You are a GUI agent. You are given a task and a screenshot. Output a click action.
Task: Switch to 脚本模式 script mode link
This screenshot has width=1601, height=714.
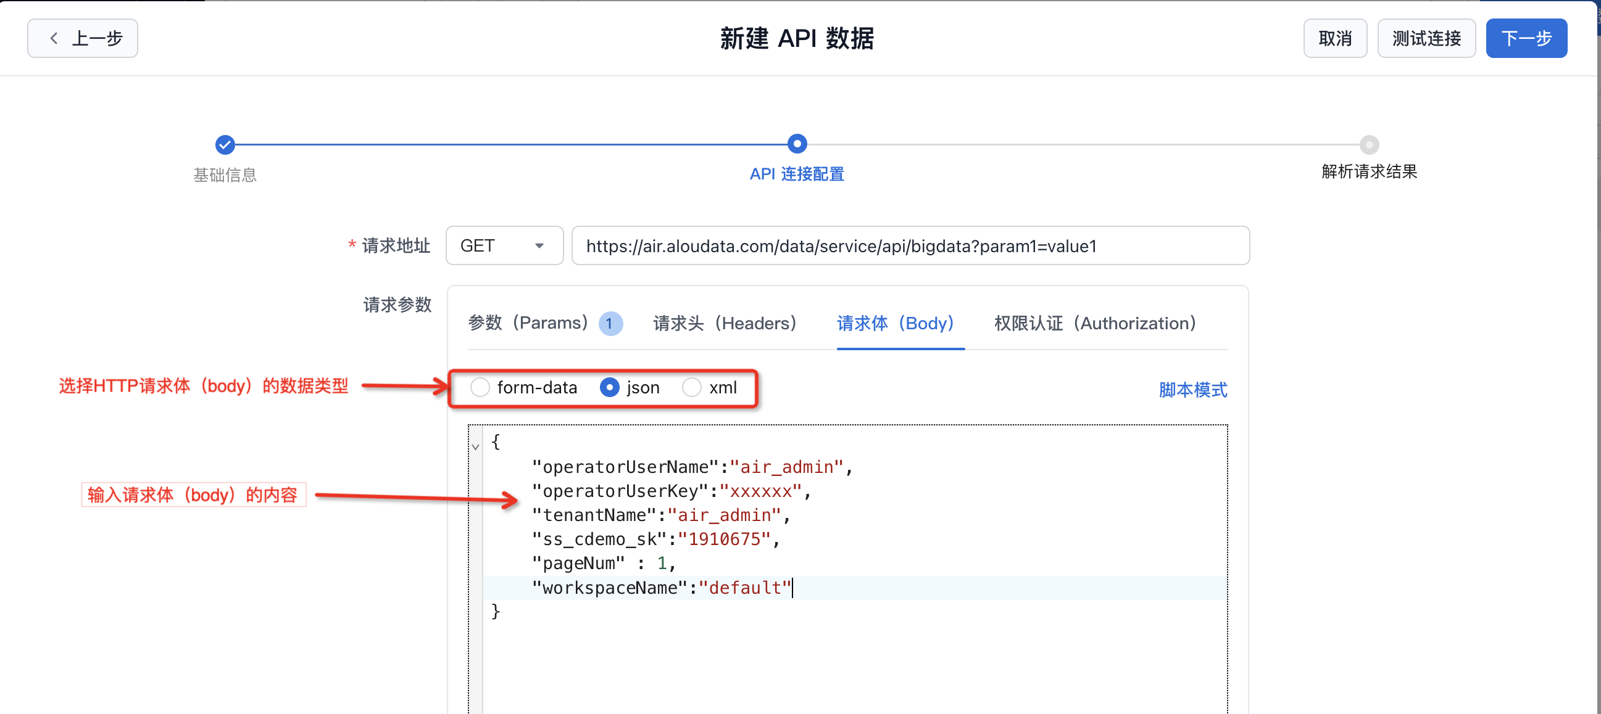1192,390
